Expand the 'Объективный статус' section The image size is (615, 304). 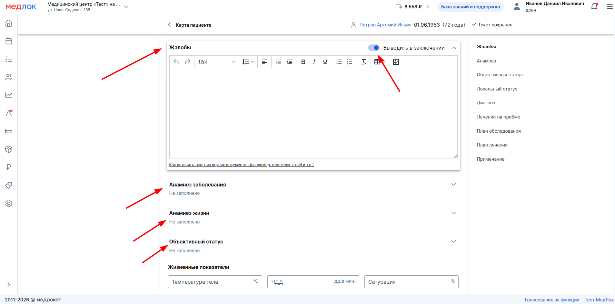tap(453, 242)
